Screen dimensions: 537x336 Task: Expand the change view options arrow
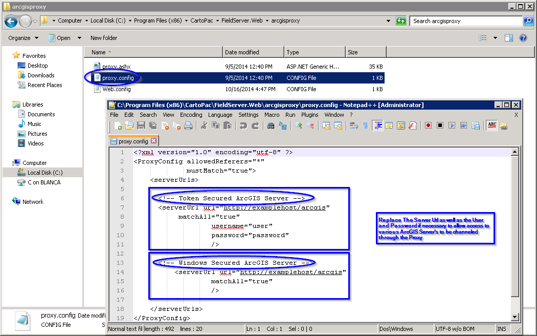(495, 38)
